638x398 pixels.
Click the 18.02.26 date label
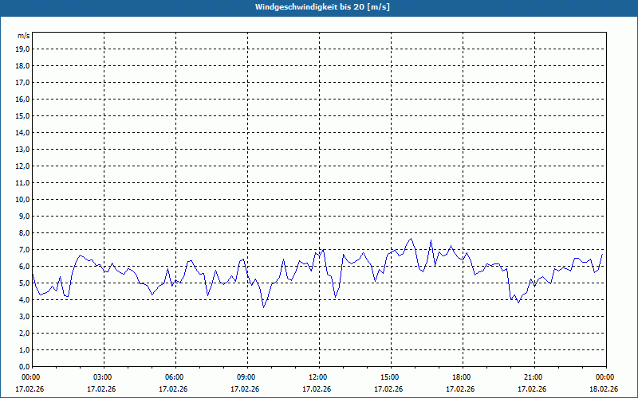604,389
